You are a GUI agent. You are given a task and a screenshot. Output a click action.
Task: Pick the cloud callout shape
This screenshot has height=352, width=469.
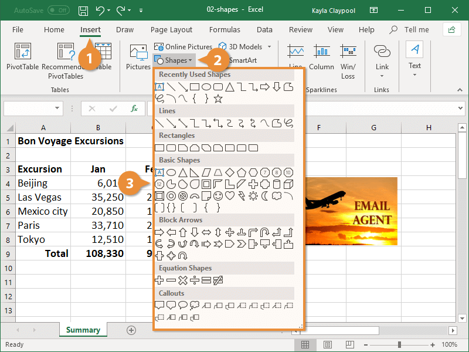pyautogui.click(x=195, y=305)
